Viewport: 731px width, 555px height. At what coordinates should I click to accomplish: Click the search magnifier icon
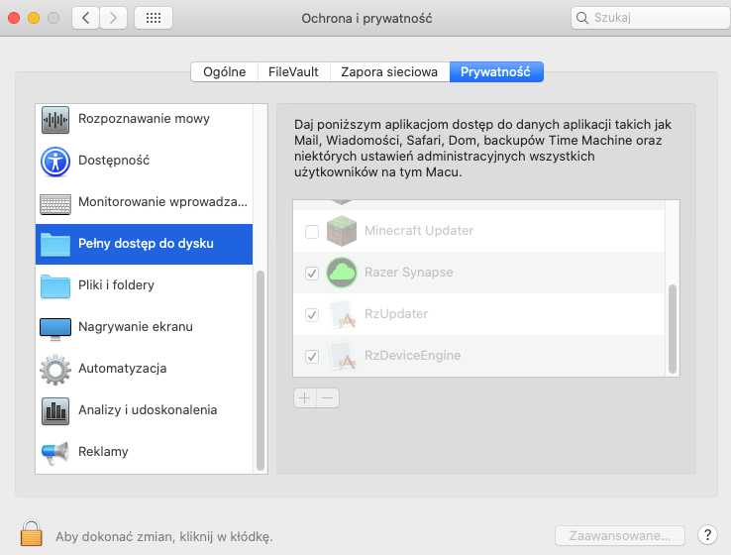[581, 18]
